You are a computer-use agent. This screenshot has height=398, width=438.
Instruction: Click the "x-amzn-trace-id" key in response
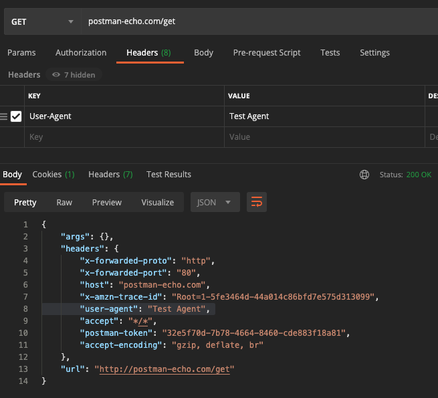coord(121,297)
